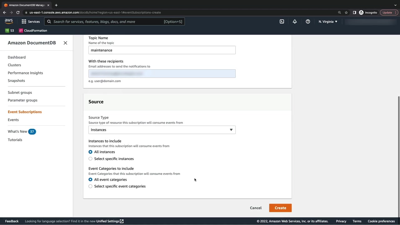The image size is (400, 225).
Task: Open Subnet groups page
Action: pyautogui.click(x=20, y=92)
